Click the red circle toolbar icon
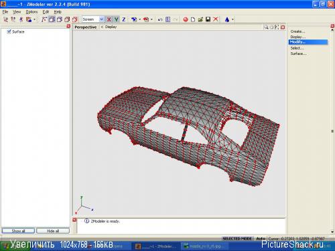The height and width of the screenshot is (251, 335). pyautogui.click(x=186, y=19)
